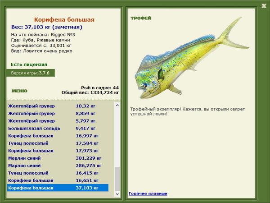Click the fish list scrollbar thumb

point(117,179)
